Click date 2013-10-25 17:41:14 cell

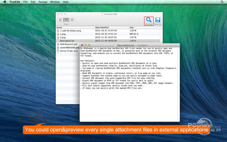pyautogui.click(x=106, y=34)
